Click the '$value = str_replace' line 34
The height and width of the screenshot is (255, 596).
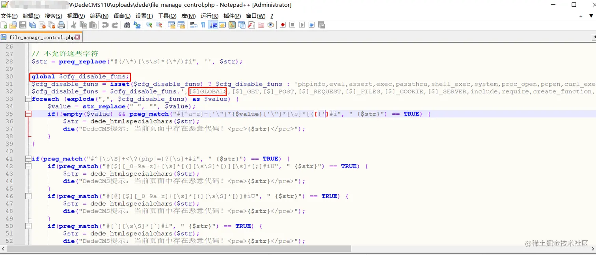point(121,106)
